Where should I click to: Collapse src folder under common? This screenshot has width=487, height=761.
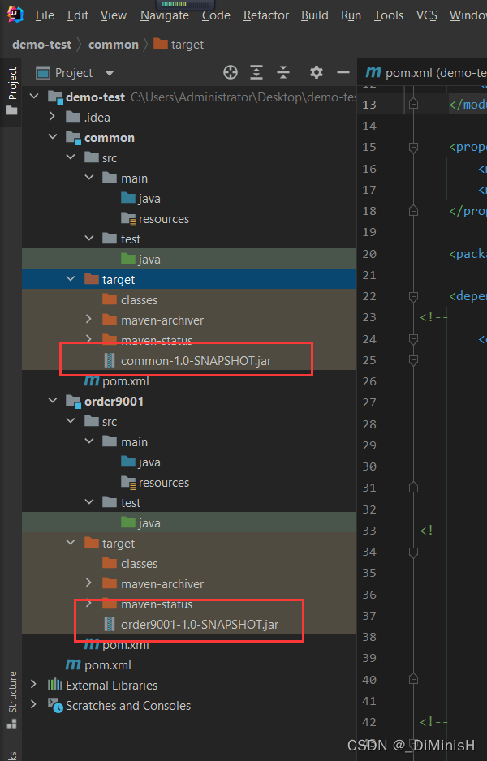pos(71,157)
